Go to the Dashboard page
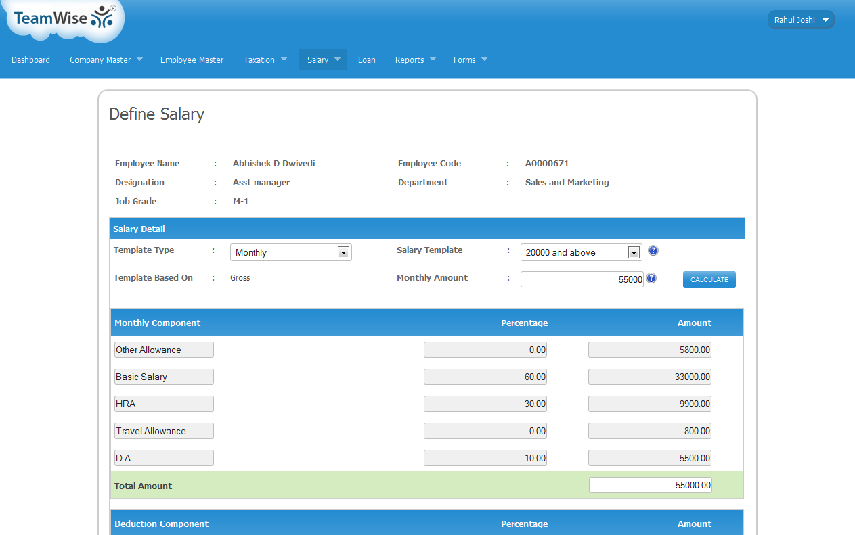This screenshot has width=855, height=535. click(30, 60)
